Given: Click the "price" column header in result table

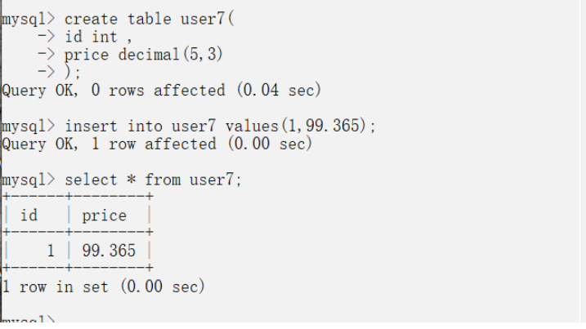Looking at the screenshot, I should point(104,216).
